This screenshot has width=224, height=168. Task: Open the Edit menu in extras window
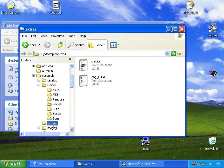tap(34, 36)
